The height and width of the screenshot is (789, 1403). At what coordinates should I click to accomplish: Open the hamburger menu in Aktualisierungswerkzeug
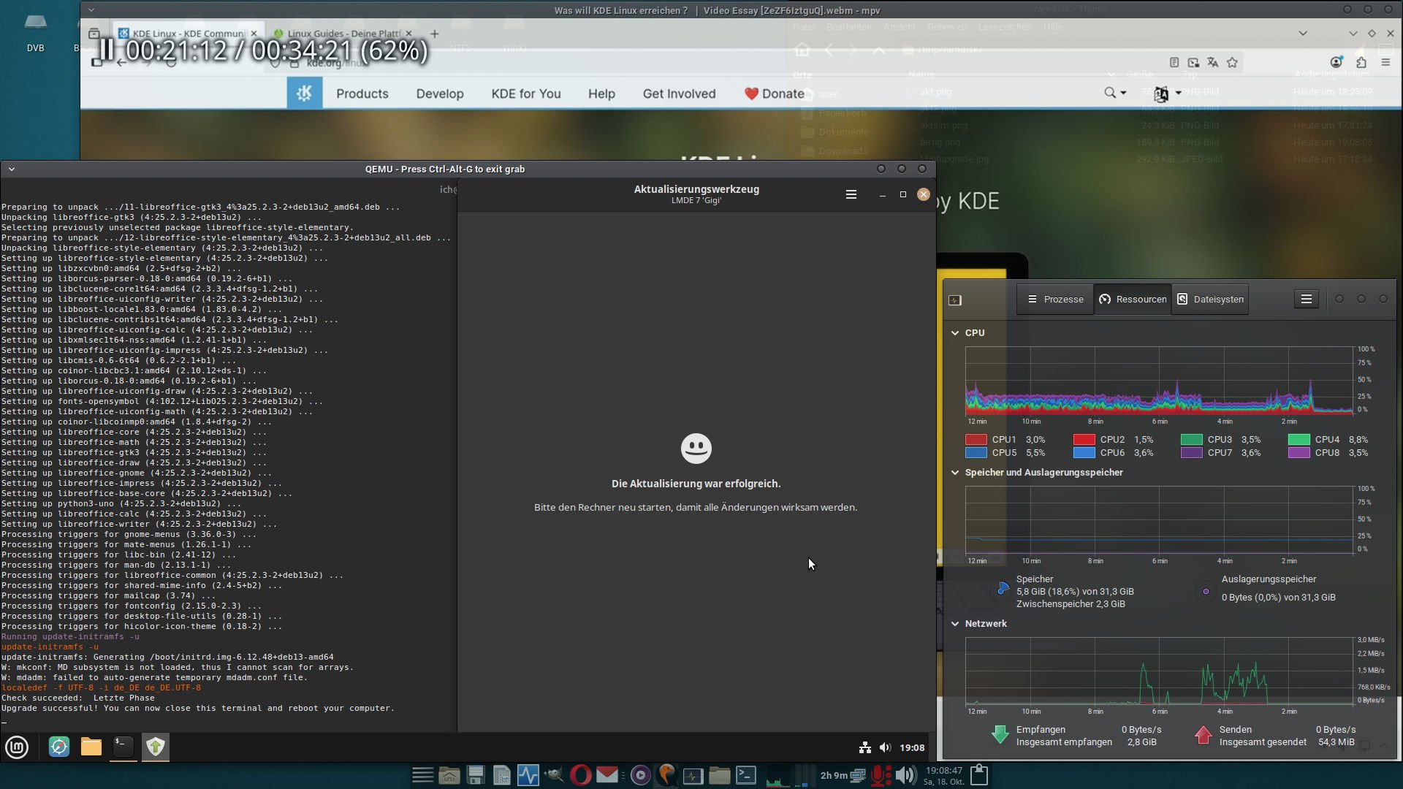(851, 194)
